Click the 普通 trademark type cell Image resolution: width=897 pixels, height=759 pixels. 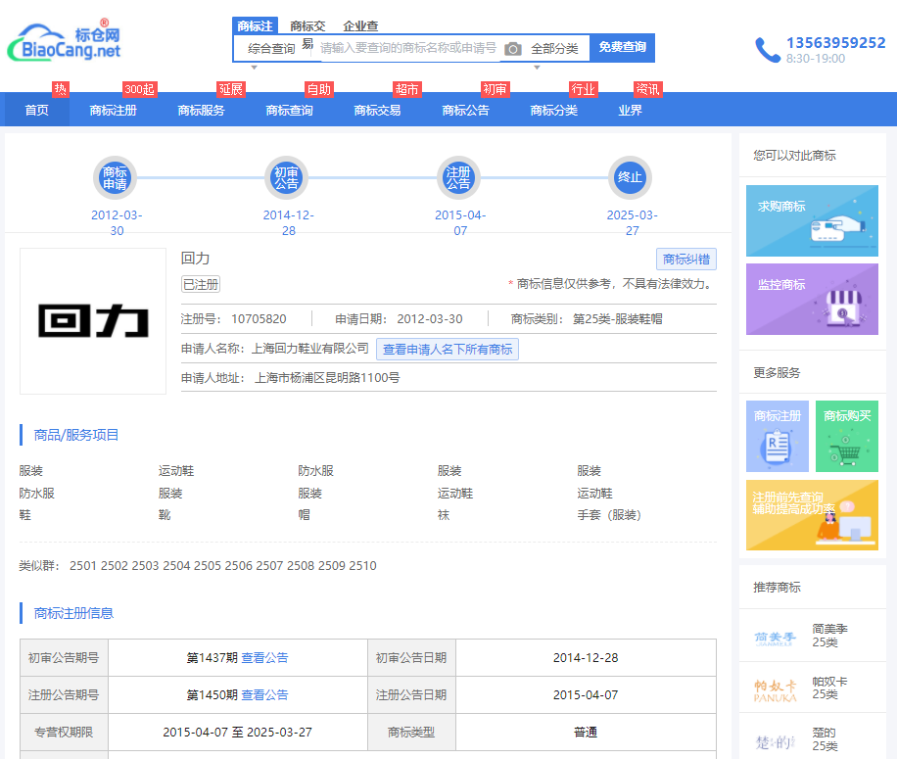[586, 733]
